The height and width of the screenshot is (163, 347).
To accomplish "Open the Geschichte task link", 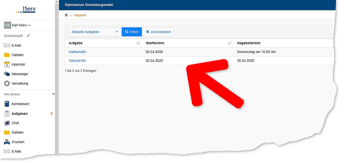I will click(77, 61).
